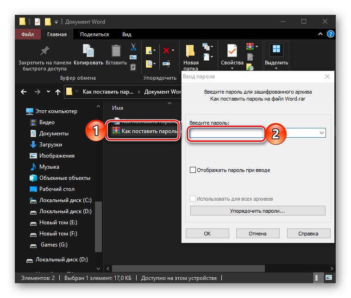Select Games (G:) drive

tap(49, 245)
